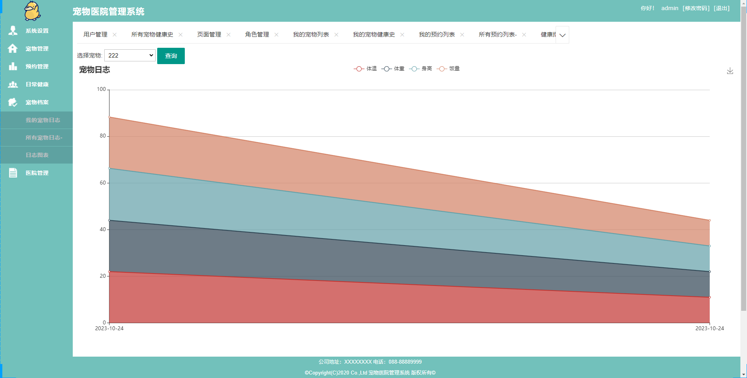Click the 系统设置 user icon

[x=13, y=31]
